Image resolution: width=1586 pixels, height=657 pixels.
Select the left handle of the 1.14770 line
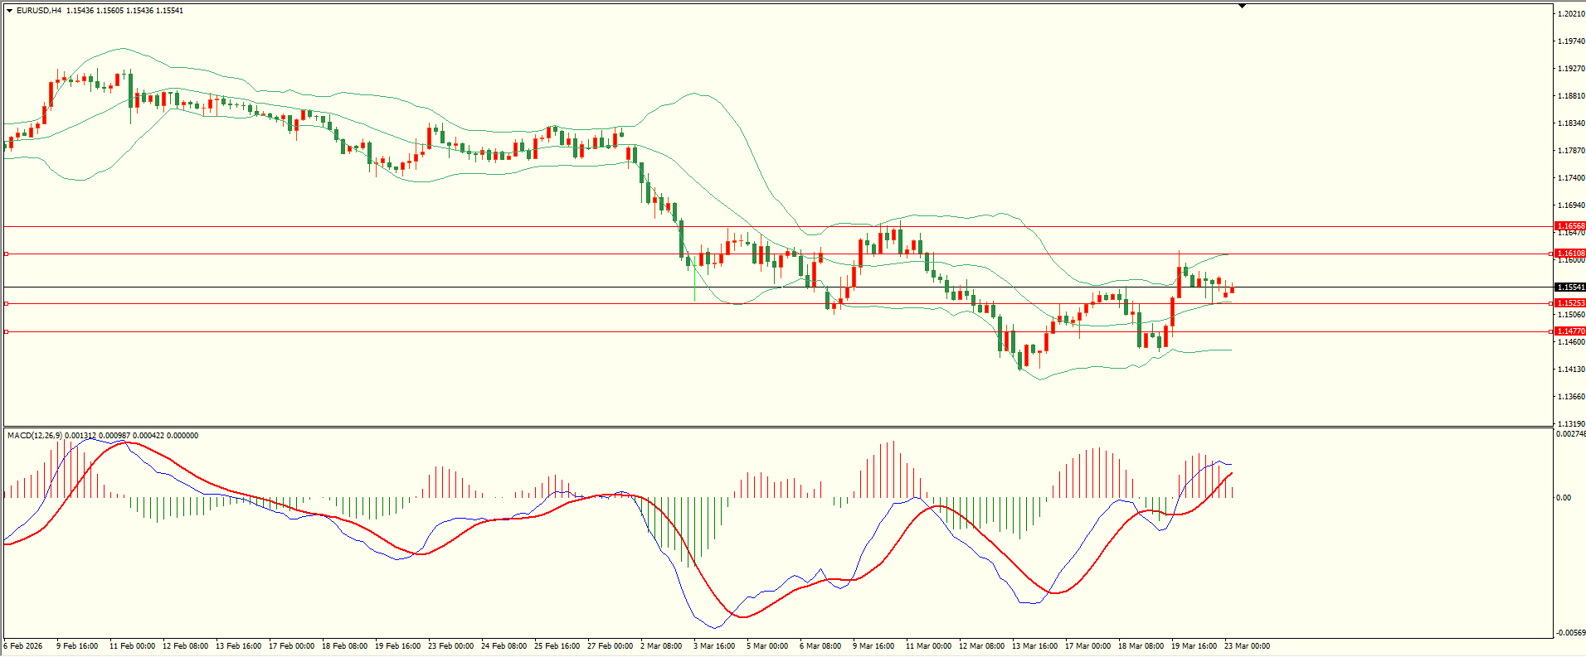7,331
